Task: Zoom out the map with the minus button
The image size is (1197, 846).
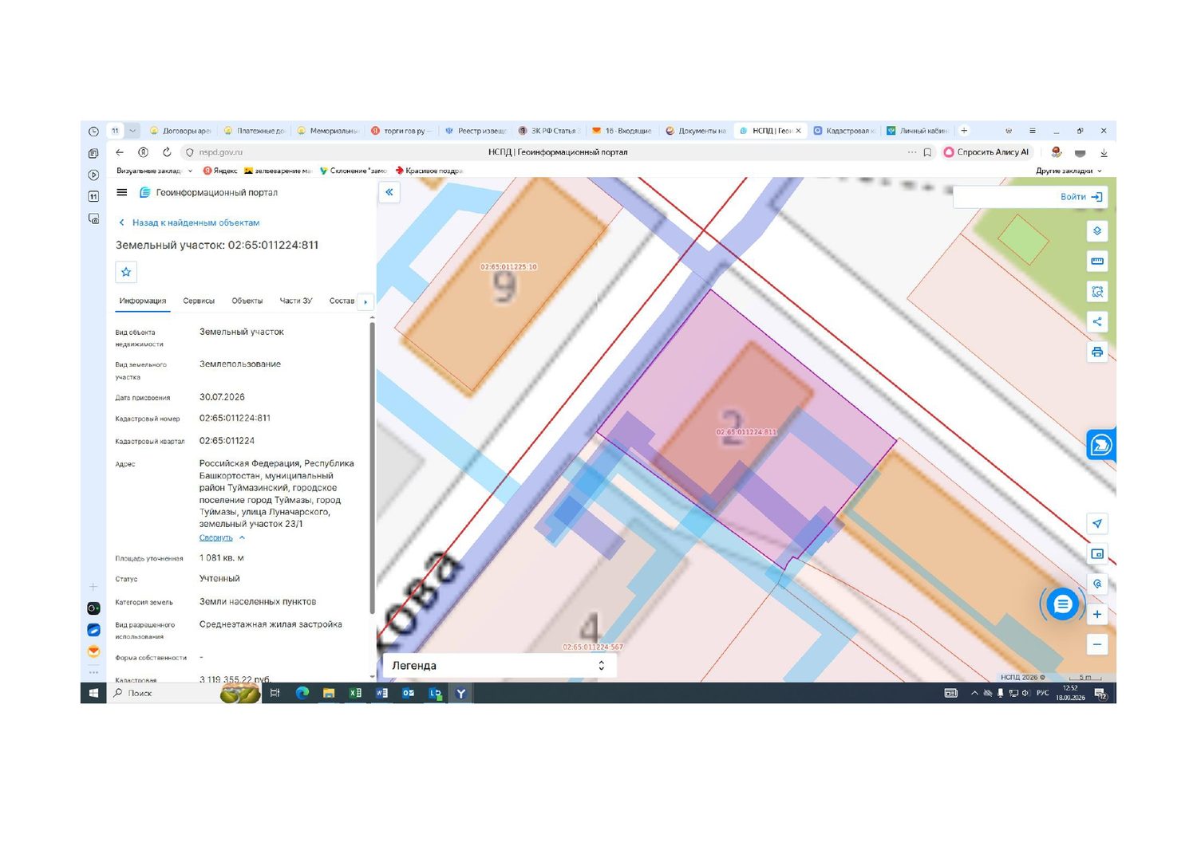Action: (1097, 644)
